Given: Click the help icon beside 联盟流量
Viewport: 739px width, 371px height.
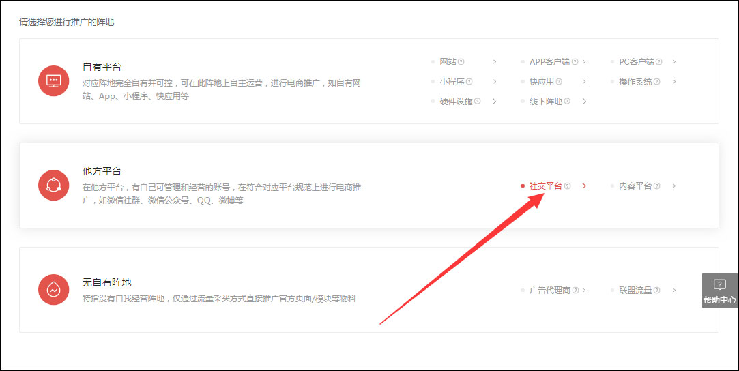Looking at the screenshot, I should (x=657, y=291).
